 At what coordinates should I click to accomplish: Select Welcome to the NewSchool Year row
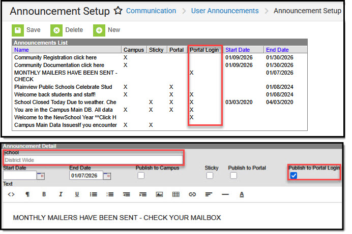pos(160,117)
